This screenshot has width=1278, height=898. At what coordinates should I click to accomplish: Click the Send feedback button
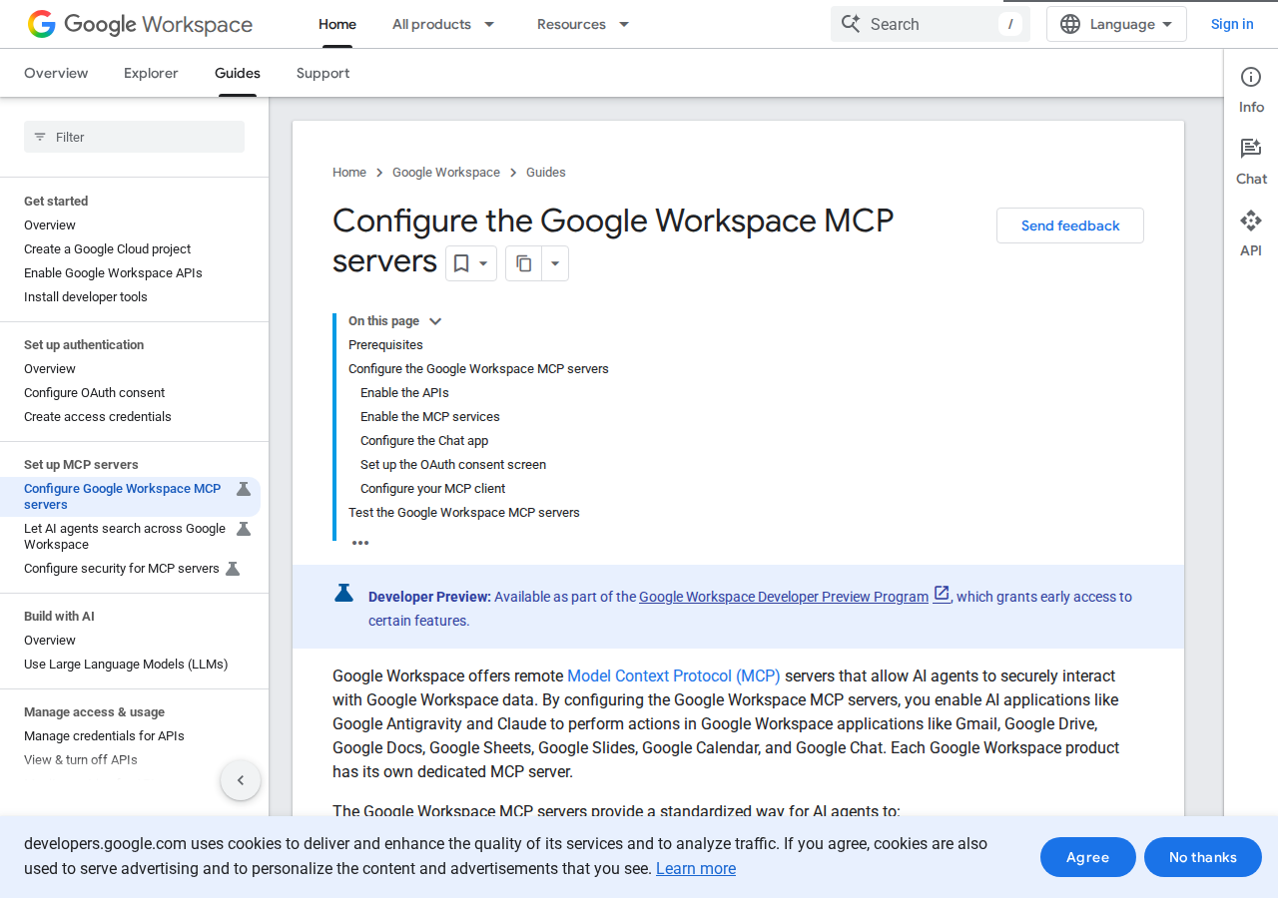pyautogui.click(x=1070, y=225)
